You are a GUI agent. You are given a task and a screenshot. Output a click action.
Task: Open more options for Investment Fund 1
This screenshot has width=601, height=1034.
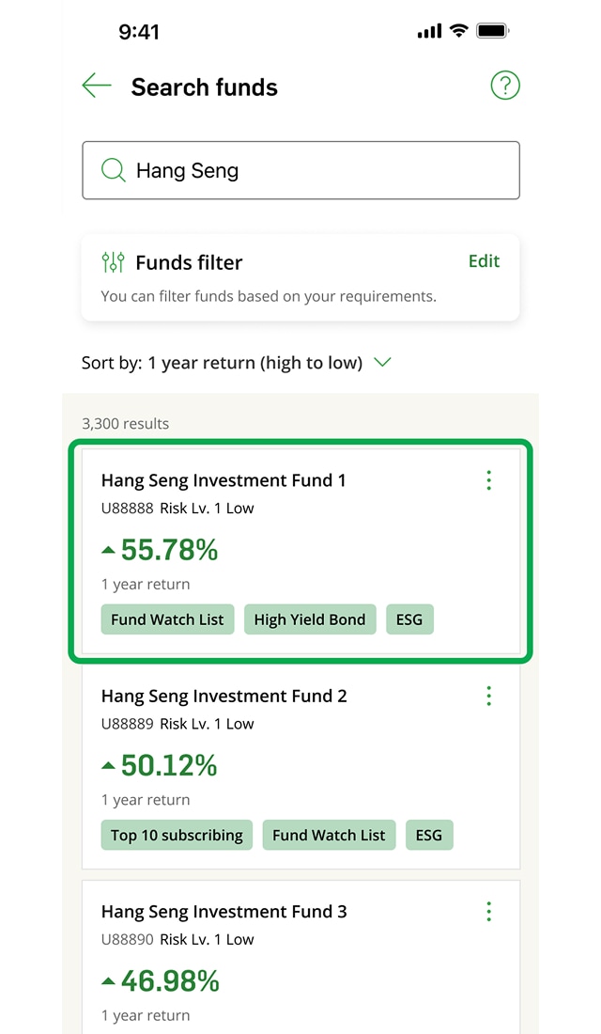(488, 480)
